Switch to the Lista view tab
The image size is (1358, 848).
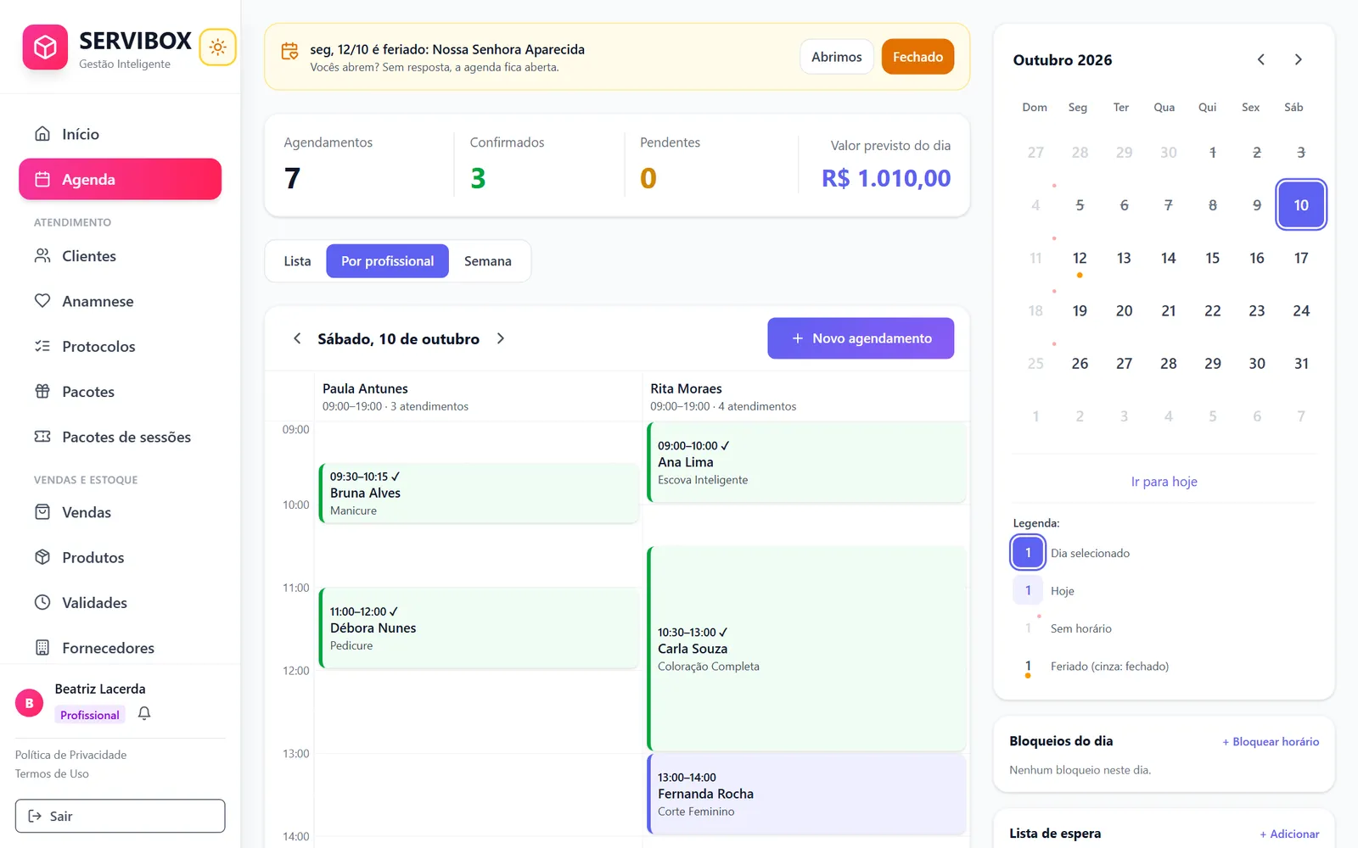point(297,261)
